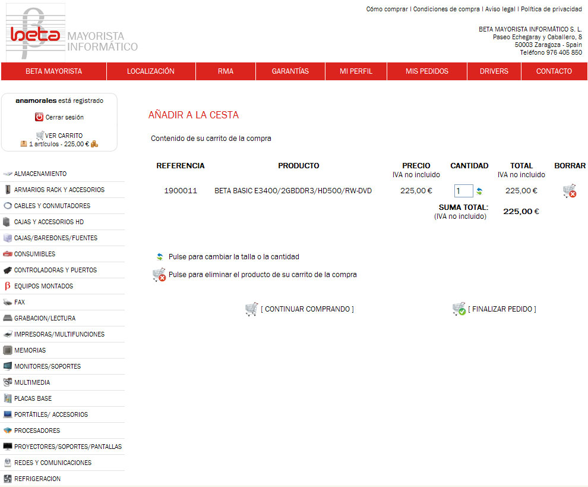
Task: Open the DRIVERS menu item
Action: tap(494, 71)
